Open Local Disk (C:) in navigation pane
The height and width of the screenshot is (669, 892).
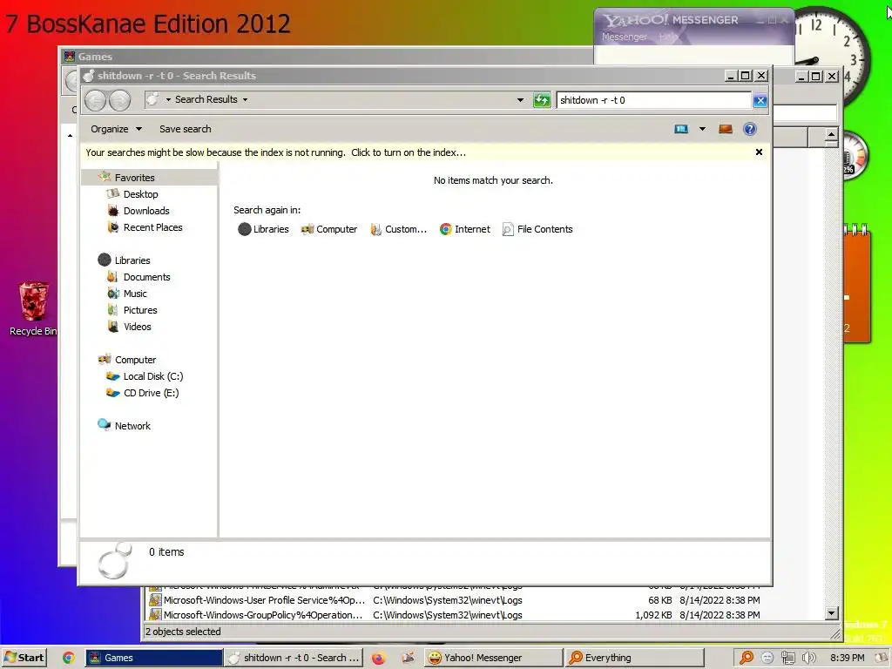pos(153,376)
